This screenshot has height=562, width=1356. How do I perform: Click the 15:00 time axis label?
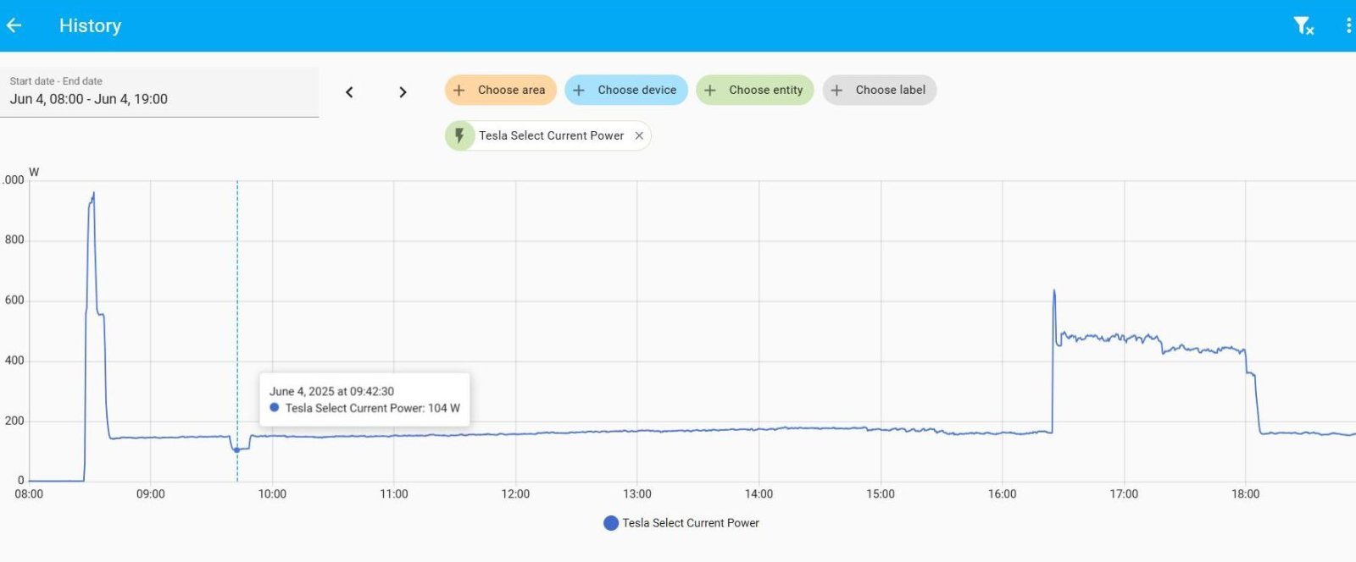tap(881, 494)
